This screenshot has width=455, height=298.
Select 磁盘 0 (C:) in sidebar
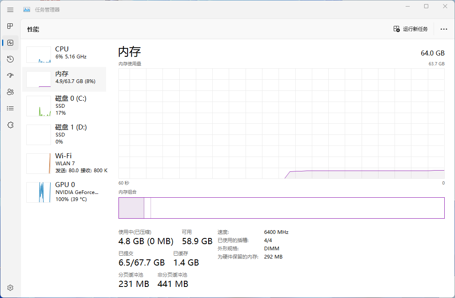click(64, 106)
